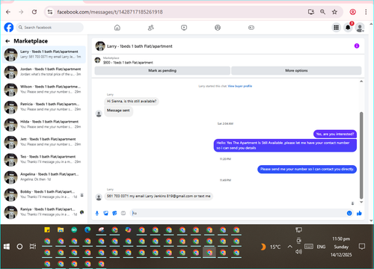374x269 pixels.
Task: Open conversation info purple icon
Action: 357,46
